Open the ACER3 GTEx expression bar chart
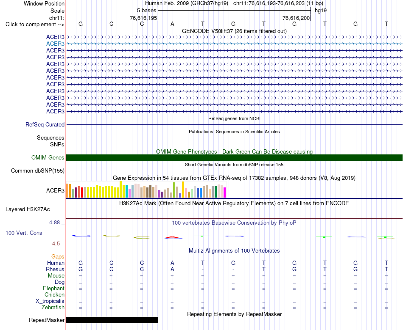Image resolution: width=403 pixels, height=330 pixels. tap(146, 190)
